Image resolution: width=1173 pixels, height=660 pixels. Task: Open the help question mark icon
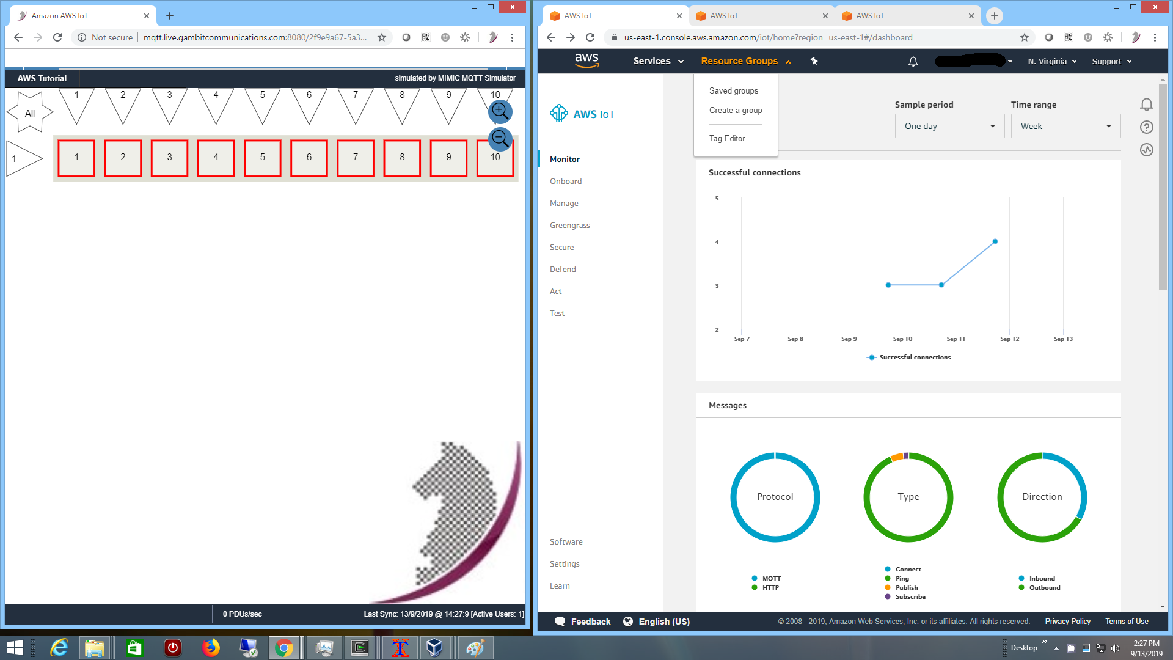tap(1147, 127)
